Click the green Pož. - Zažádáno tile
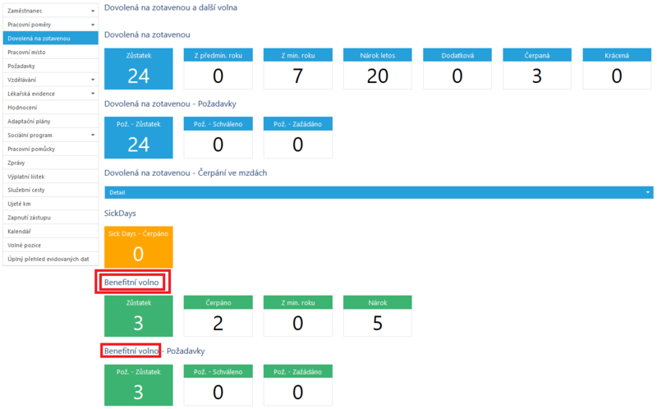The width and height of the screenshot is (657, 409). [298, 385]
